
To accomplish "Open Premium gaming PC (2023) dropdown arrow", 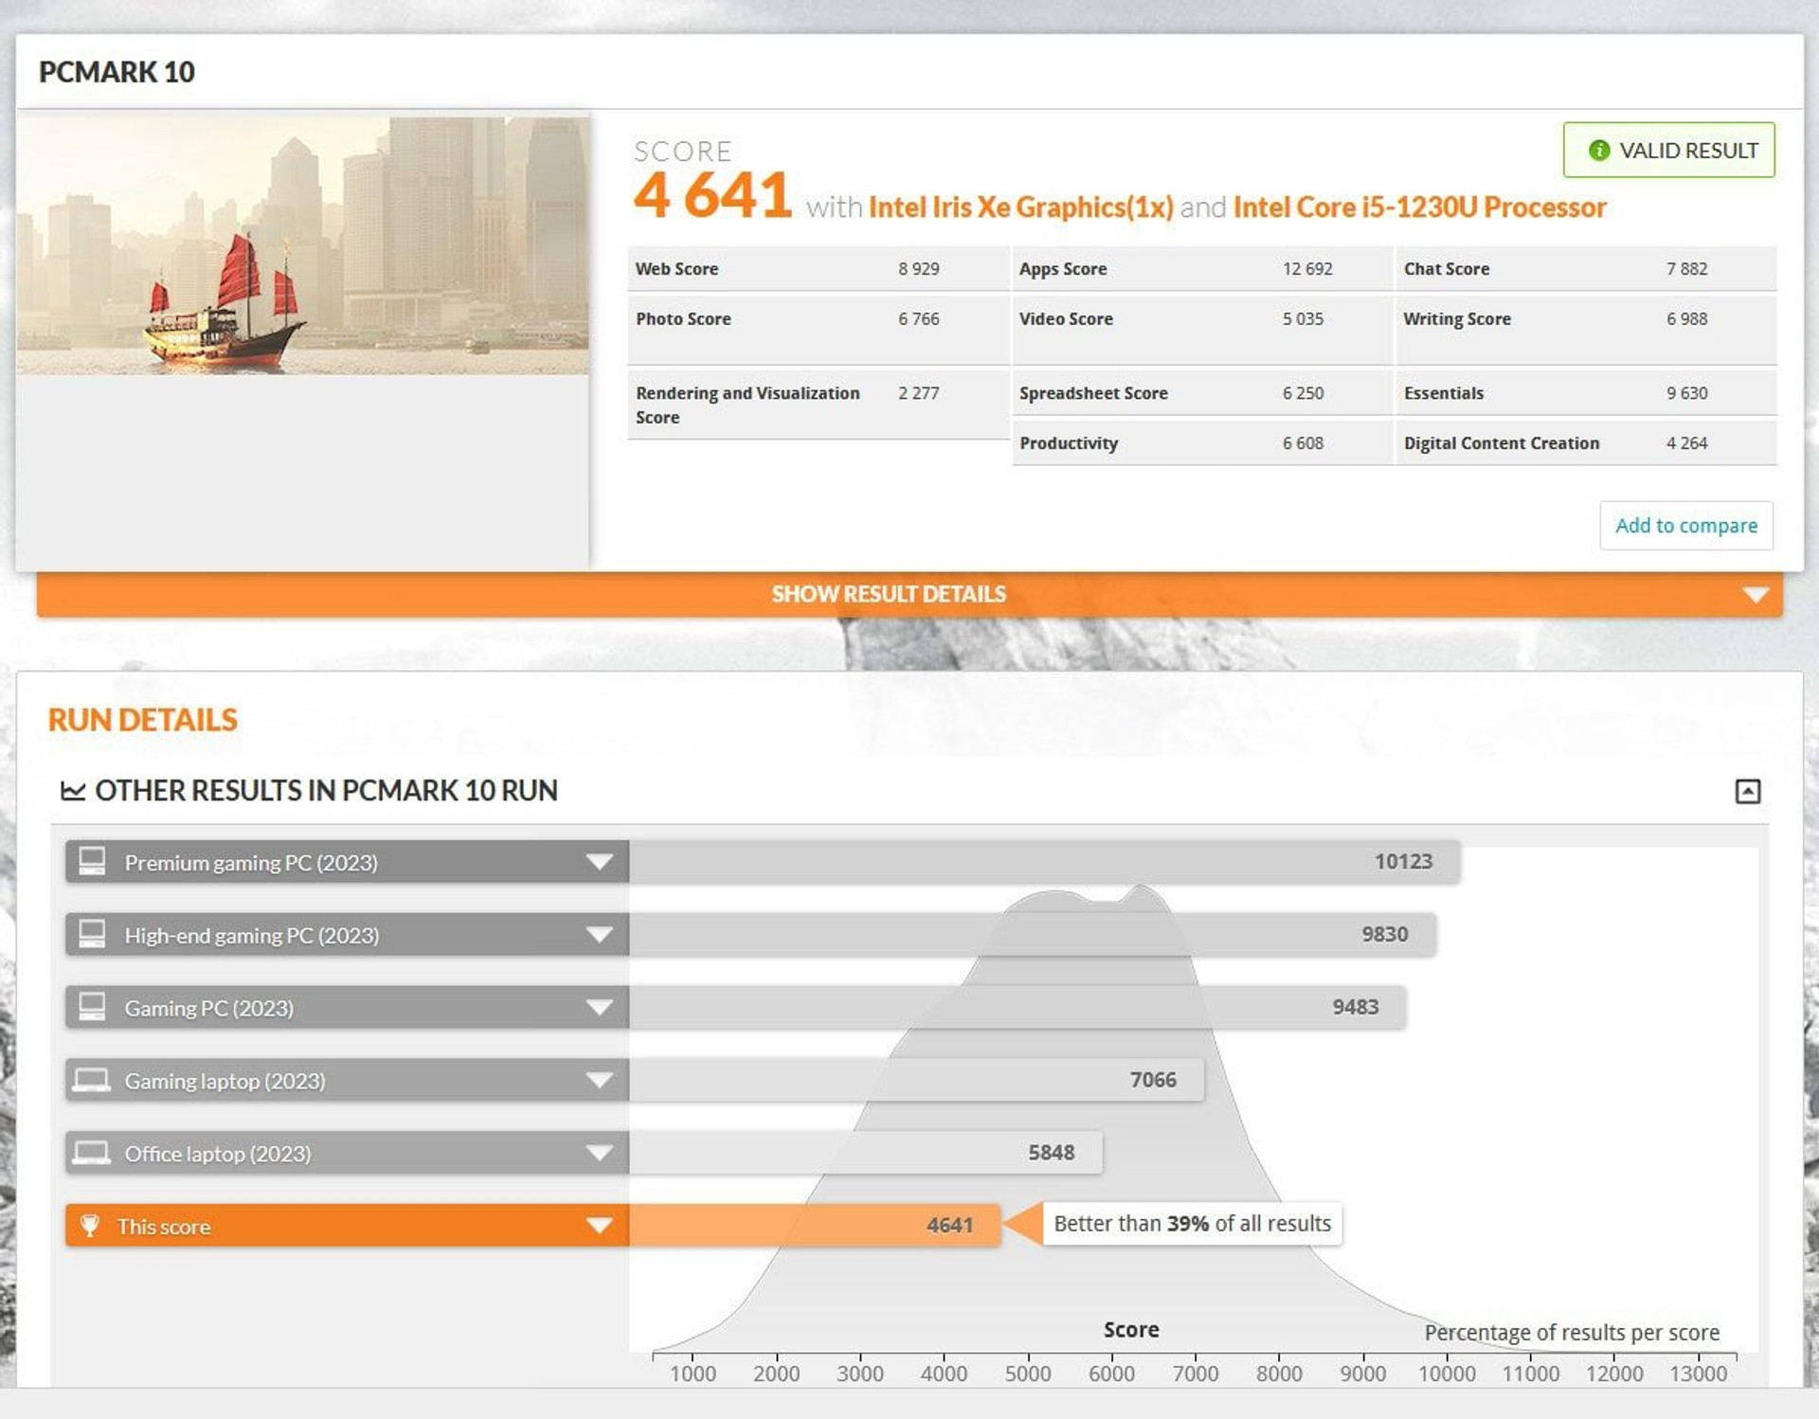I will [x=599, y=862].
